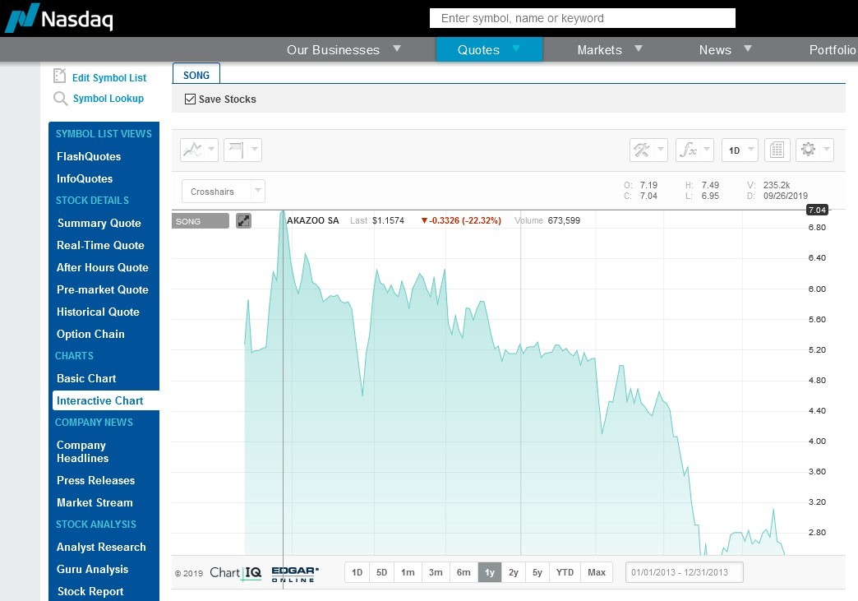Screen dimensions: 858x601
Task: Open Company Headlines
Action: 83,451
